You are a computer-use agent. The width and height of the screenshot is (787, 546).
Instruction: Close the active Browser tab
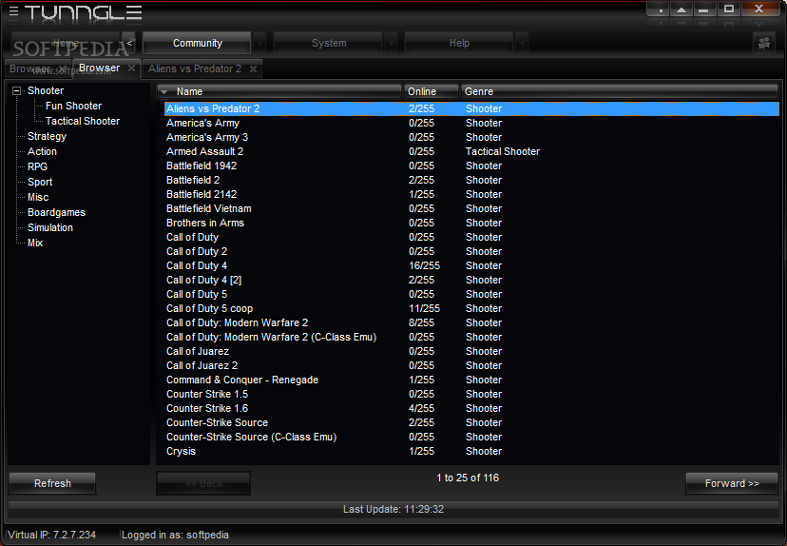(131, 68)
